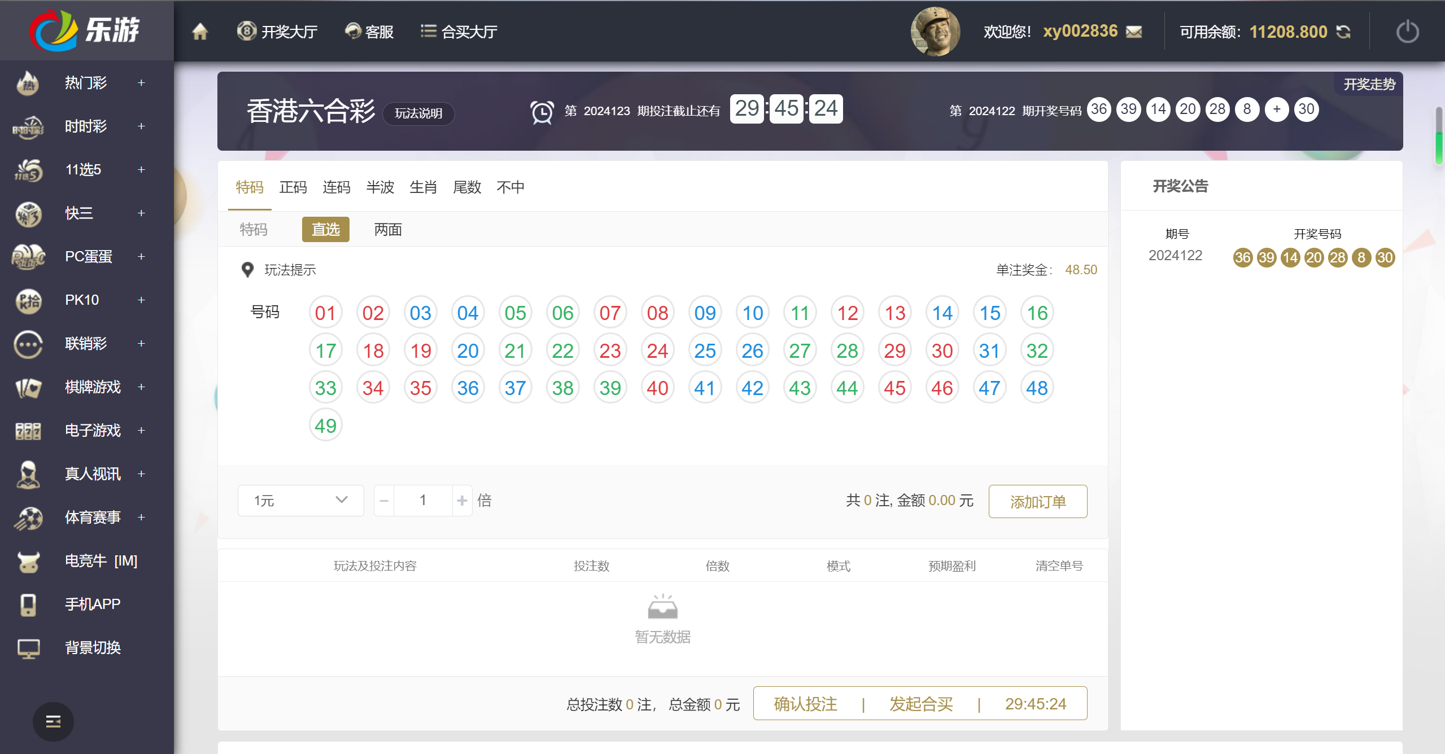Expand the 时时彩 plus sign

[x=141, y=126]
